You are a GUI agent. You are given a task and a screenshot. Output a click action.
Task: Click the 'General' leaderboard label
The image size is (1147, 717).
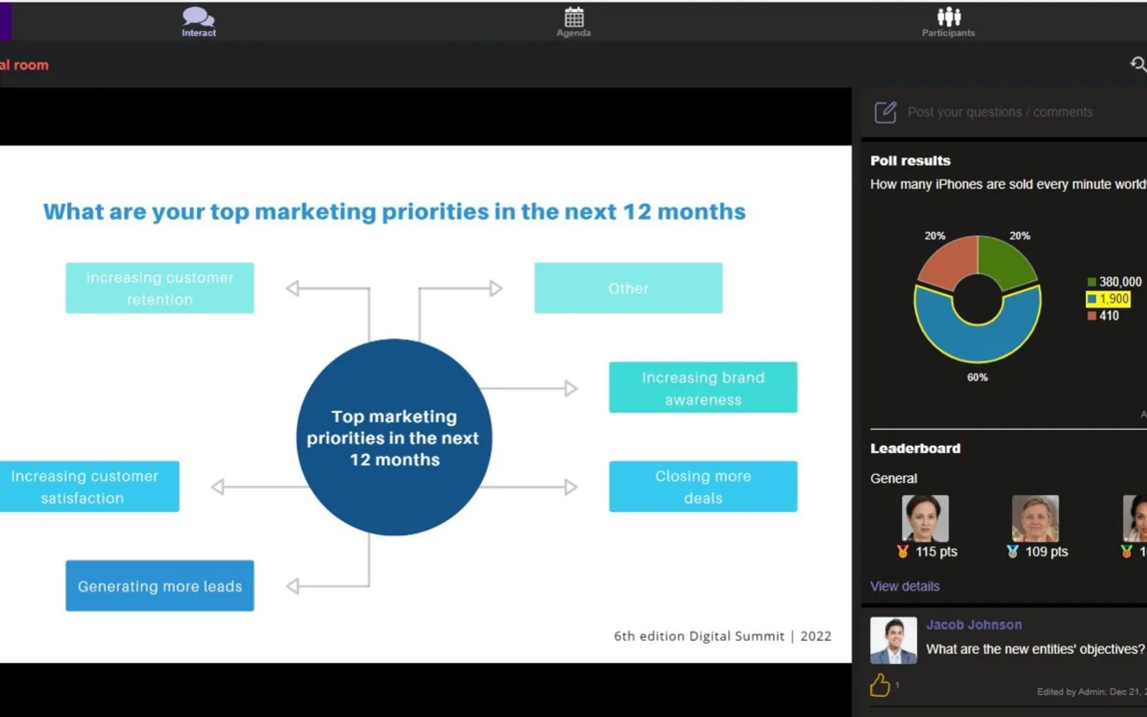[893, 478]
